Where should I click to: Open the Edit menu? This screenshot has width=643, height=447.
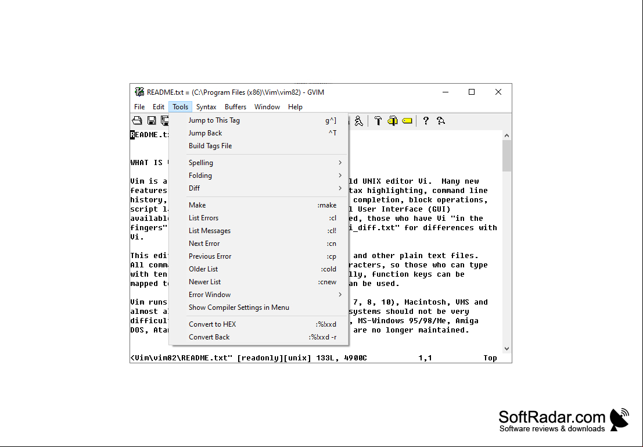pos(159,107)
